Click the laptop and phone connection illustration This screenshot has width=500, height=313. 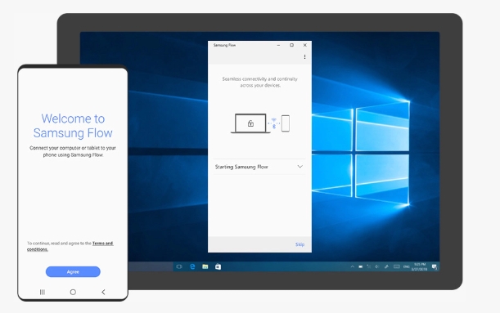(260, 123)
